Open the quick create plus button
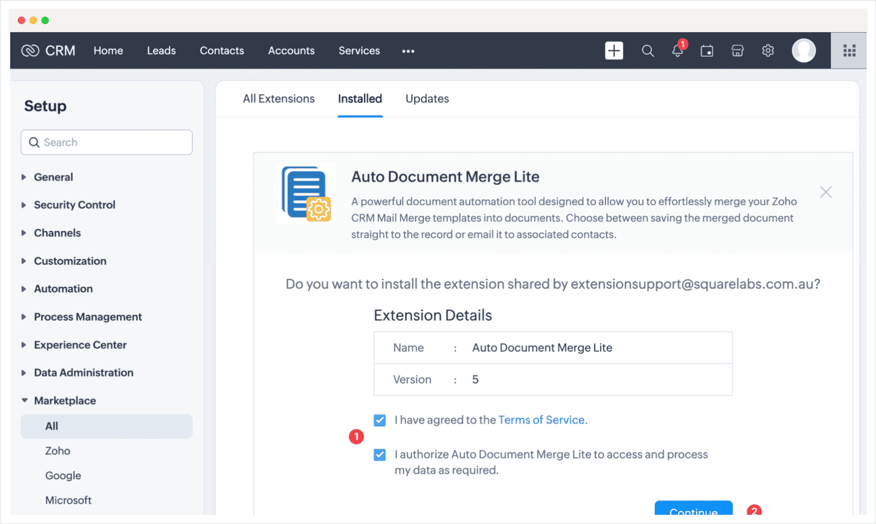 coord(614,50)
